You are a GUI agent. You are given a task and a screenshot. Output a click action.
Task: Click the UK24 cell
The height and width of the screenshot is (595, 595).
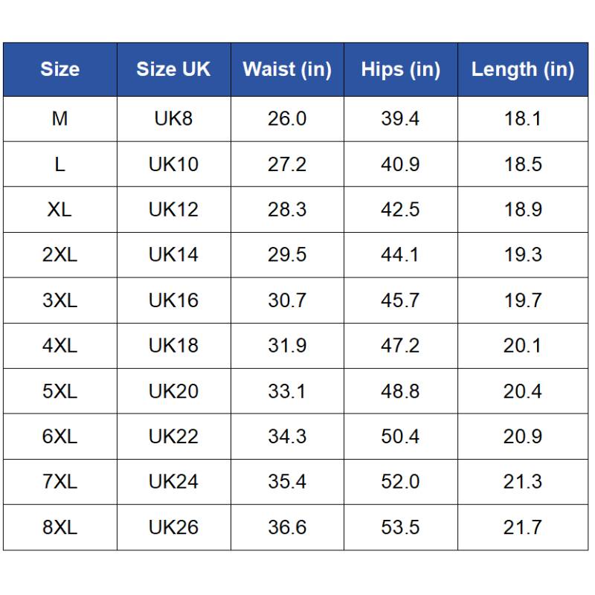click(x=174, y=482)
